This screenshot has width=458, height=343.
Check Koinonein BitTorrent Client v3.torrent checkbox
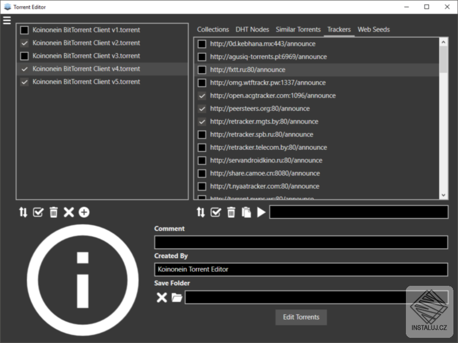coord(25,55)
